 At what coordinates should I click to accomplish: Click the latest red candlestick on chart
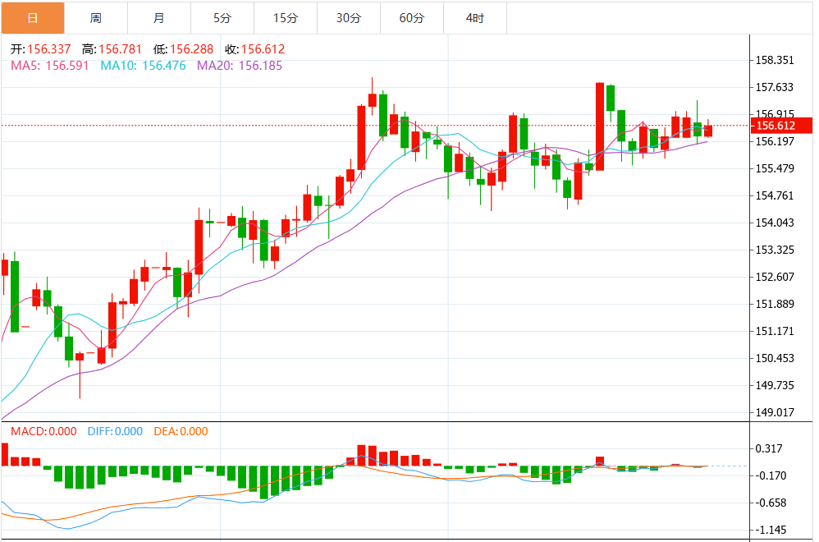point(708,131)
